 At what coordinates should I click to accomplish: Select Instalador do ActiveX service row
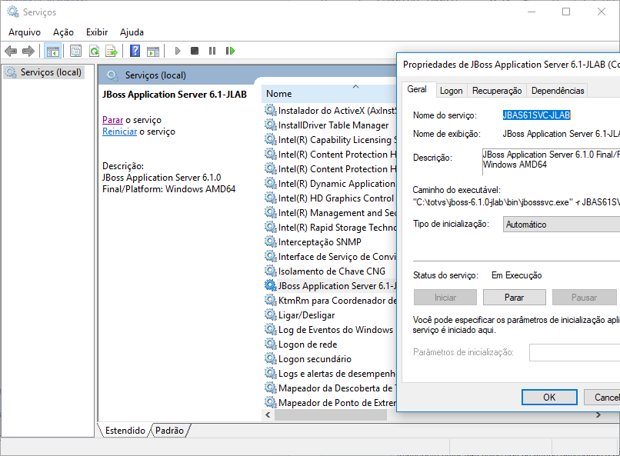click(330, 111)
